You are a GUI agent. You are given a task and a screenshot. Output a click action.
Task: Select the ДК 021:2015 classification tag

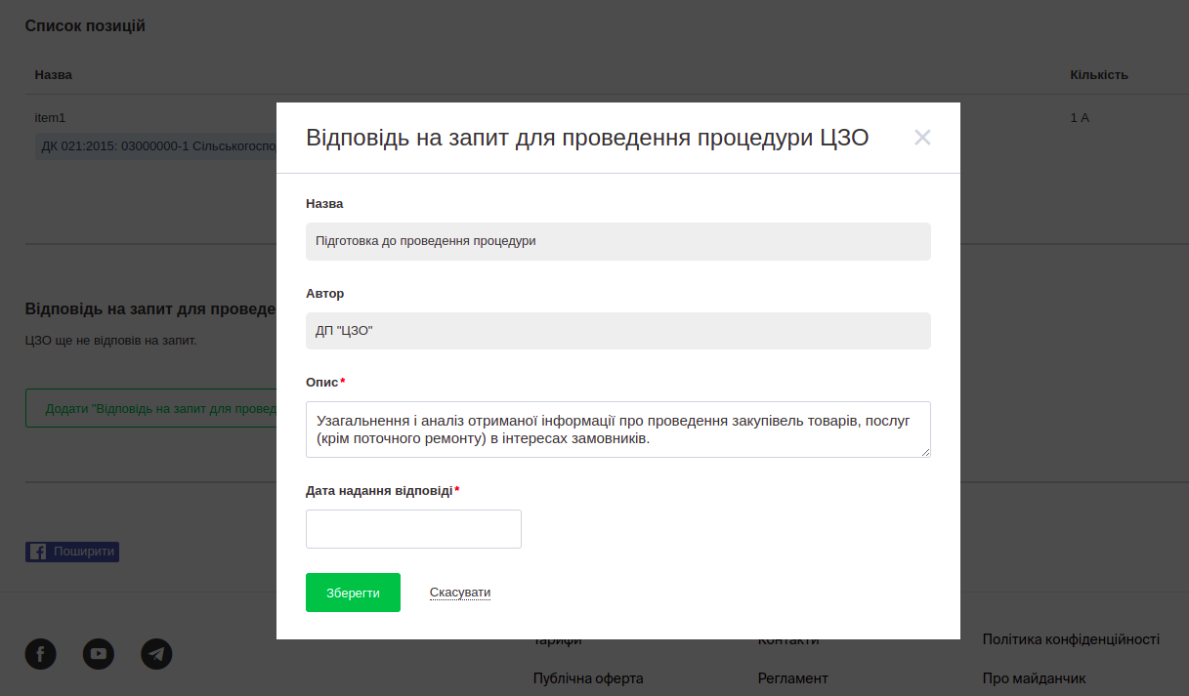pyautogui.click(x=156, y=146)
